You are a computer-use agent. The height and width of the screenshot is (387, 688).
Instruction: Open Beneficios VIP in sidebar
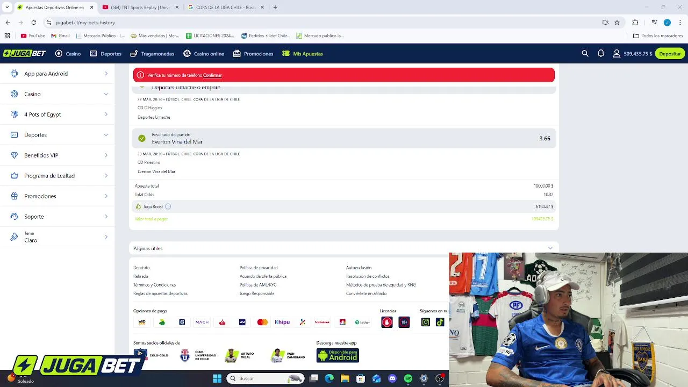click(x=58, y=155)
